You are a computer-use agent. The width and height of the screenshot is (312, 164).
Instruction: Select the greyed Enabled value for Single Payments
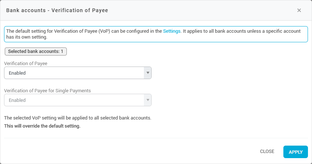point(17,100)
